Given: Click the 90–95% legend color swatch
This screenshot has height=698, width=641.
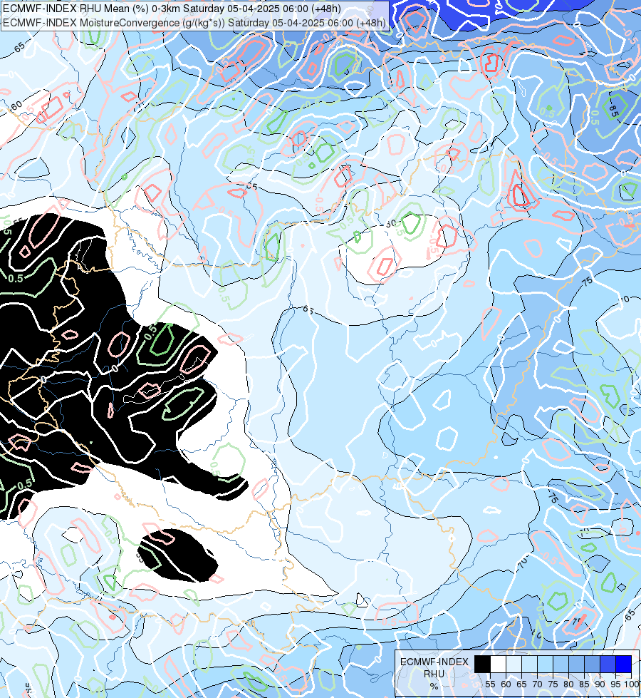Looking at the screenshot, I should click(608, 664).
